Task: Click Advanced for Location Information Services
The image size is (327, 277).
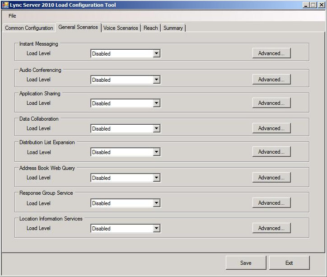Action: coord(271,228)
